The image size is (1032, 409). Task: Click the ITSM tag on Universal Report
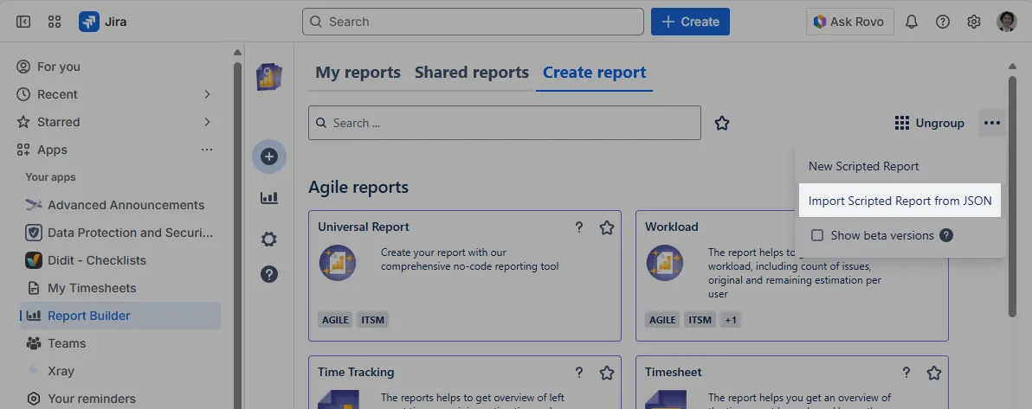pyautogui.click(x=372, y=320)
